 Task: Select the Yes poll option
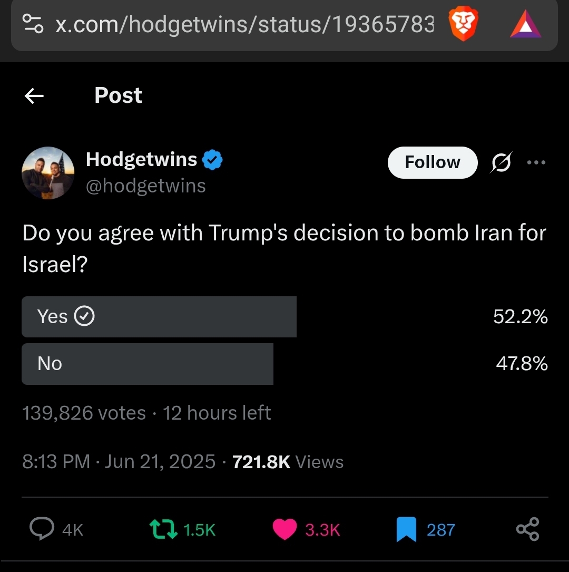tap(159, 316)
